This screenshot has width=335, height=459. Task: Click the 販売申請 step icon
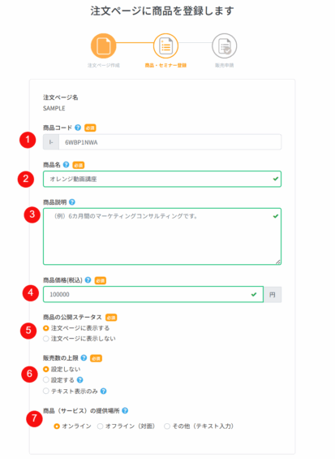click(x=225, y=46)
